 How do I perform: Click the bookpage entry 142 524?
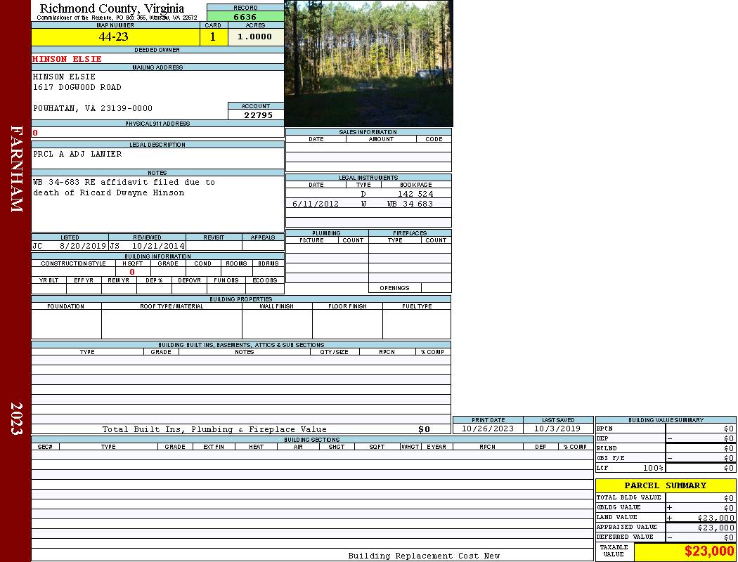tap(415, 194)
